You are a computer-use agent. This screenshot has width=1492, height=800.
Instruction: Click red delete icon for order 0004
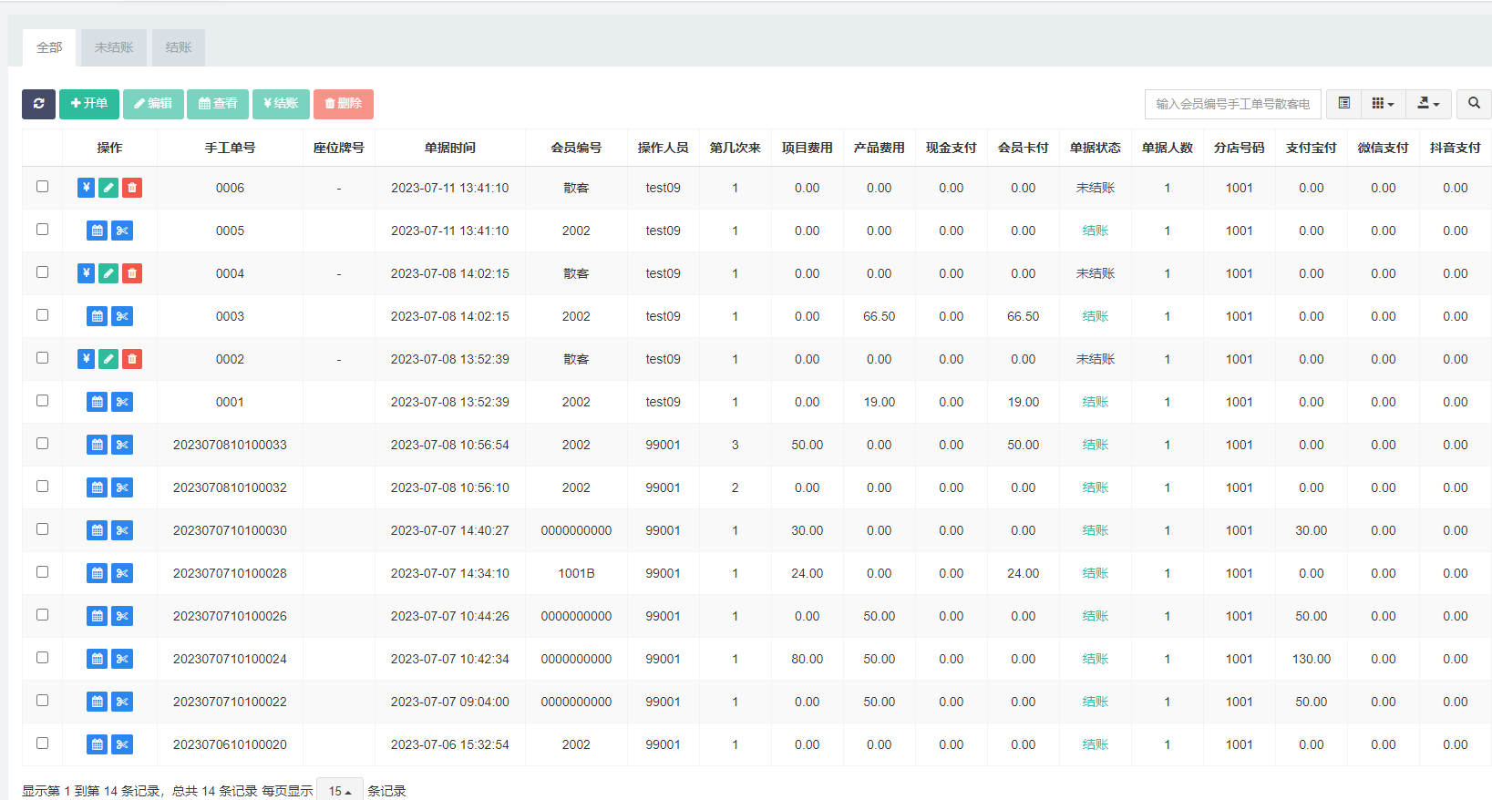tap(132, 273)
